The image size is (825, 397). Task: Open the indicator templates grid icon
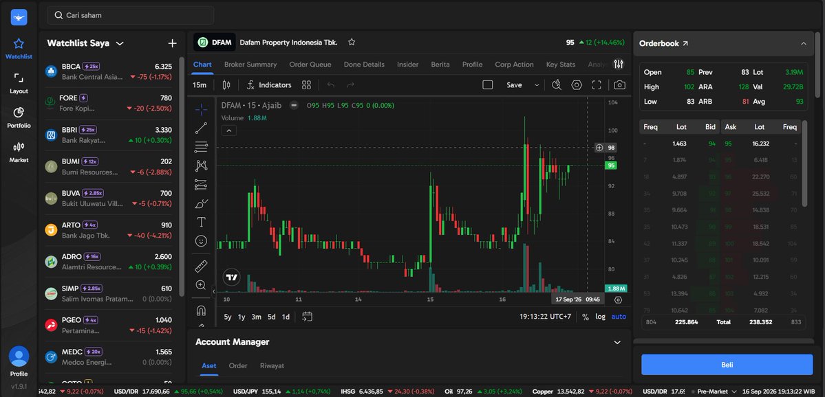pos(306,84)
